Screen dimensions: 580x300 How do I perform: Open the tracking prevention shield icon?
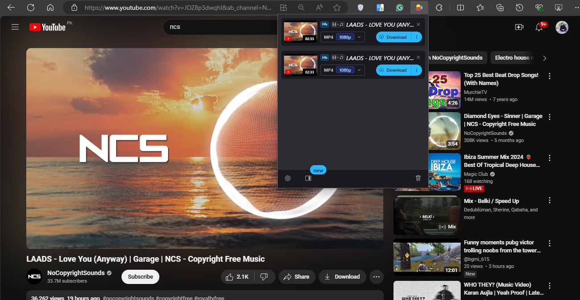(x=360, y=7)
